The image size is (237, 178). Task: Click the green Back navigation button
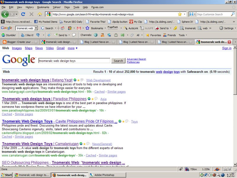click(5, 14)
